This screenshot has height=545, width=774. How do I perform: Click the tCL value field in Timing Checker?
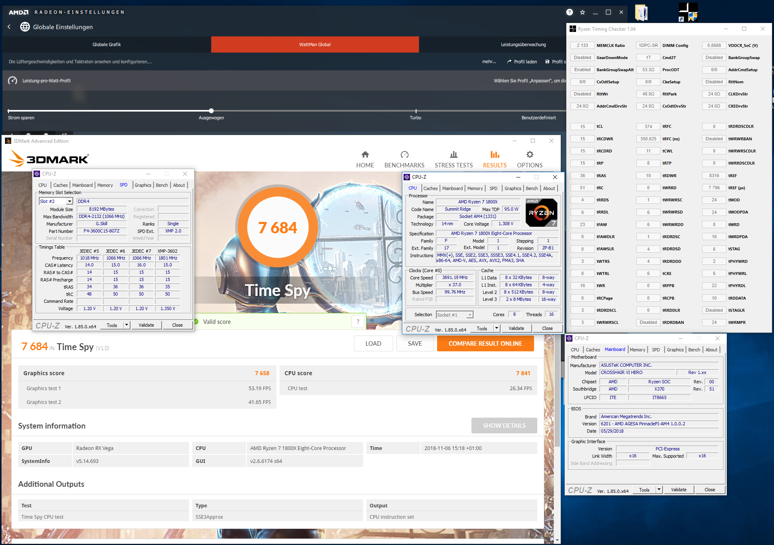[x=583, y=127]
